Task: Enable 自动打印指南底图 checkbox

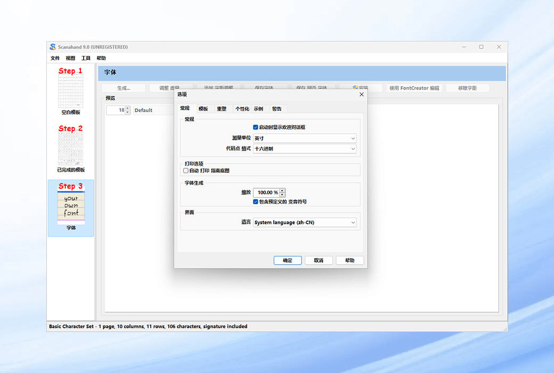Action: point(186,171)
